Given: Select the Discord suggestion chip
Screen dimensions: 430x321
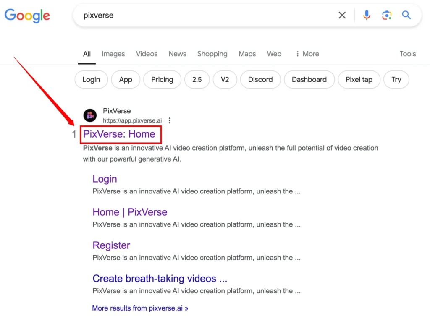Looking at the screenshot, I should click(x=260, y=79).
